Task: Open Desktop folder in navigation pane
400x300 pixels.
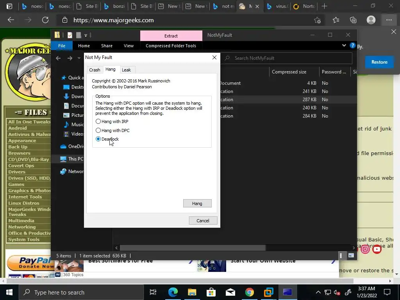Action: point(73,87)
